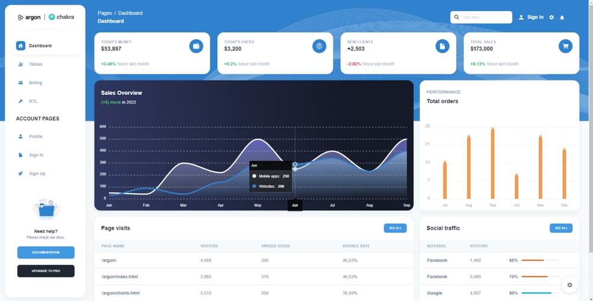Click Facebook 70% progress bar

540,276
